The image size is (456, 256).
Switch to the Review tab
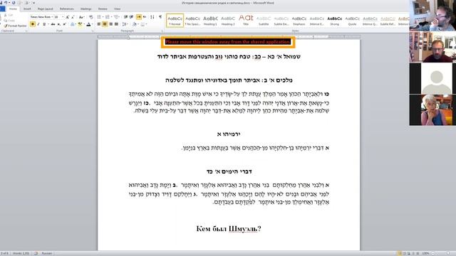[103, 9]
